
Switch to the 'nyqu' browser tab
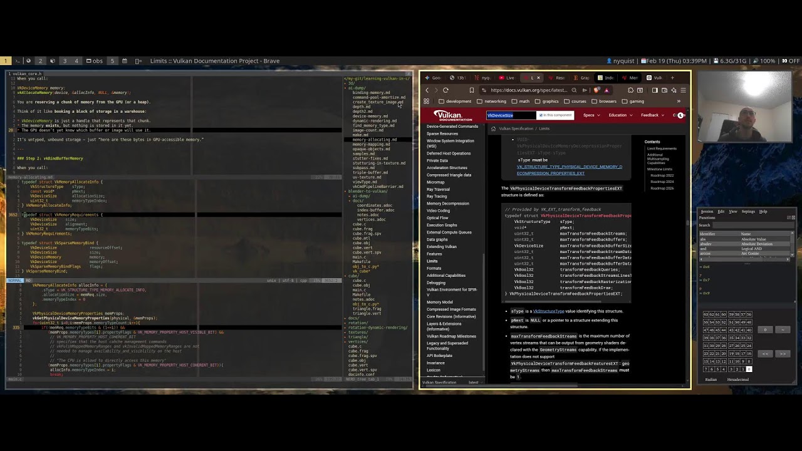483,78
